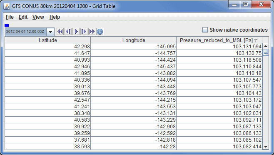The height and width of the screenshot is (155, 274).
Task: Select longitude cell -143.448
Action: click(134, 86)
